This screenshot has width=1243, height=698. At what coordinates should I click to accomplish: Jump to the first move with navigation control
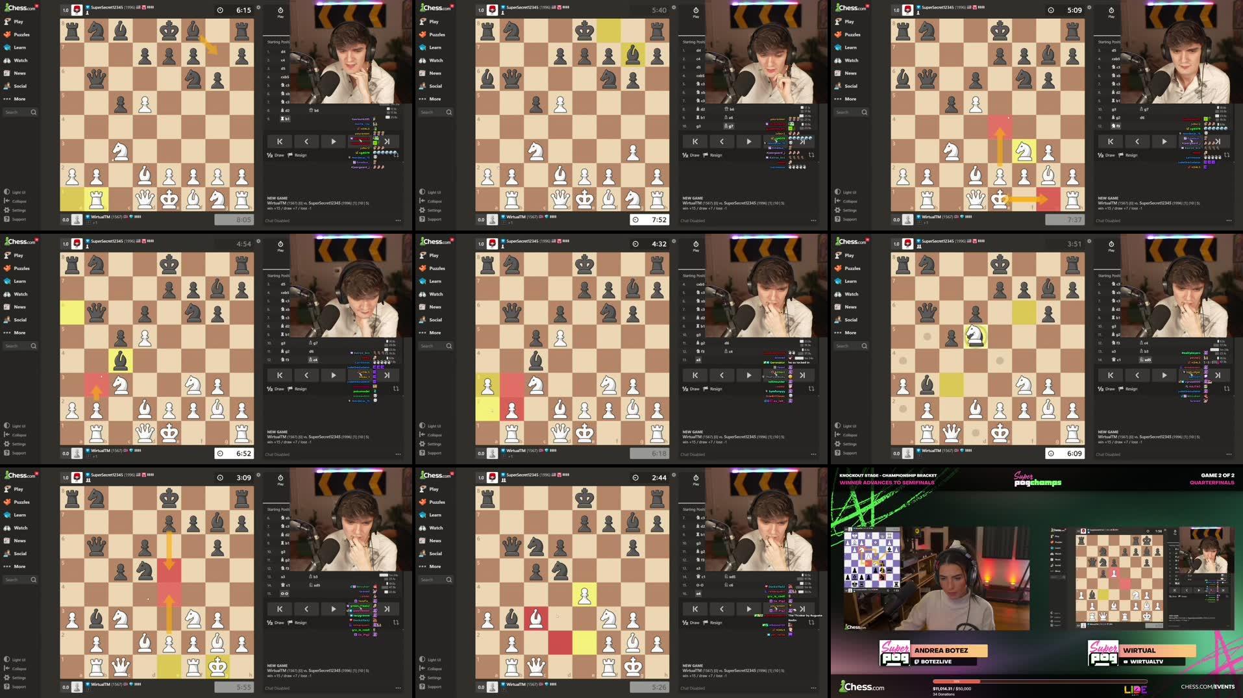tap(279, 141)
